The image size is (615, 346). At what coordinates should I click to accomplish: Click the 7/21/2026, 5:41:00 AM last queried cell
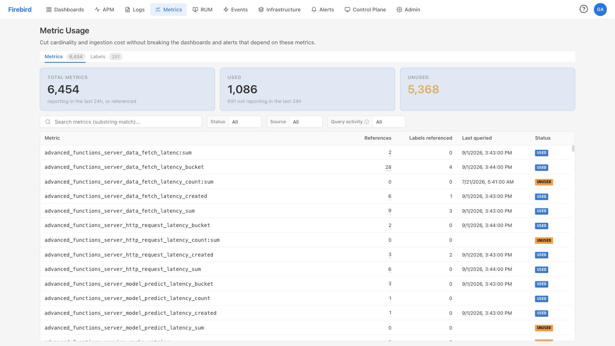(x=488, y=182)
